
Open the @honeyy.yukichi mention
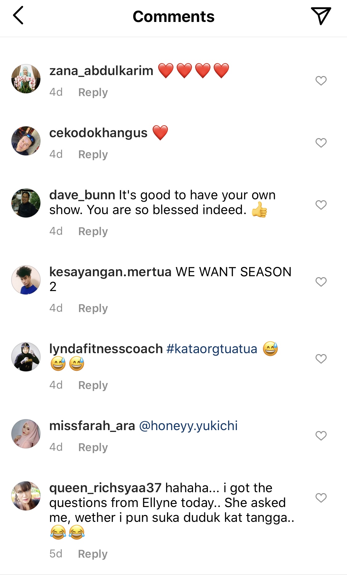(188, 426)
